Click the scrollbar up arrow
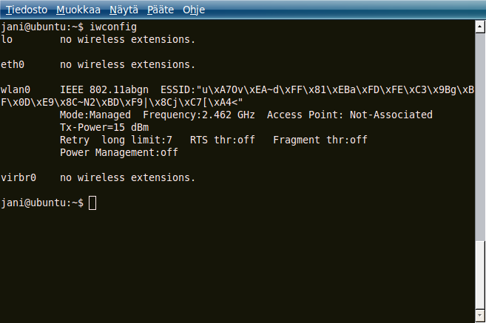The height and width of the screenshot is (323, 486). [x=480, y=27]
